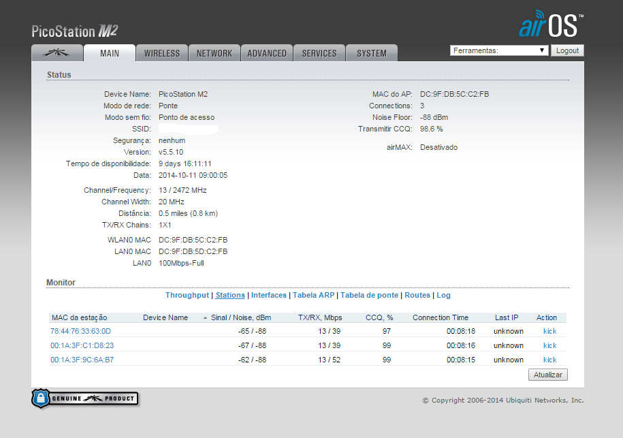The height and width of the screenshot is (438, 623).
Task: Open the Tabela de ponte link
Action: (x=369, y=296)
